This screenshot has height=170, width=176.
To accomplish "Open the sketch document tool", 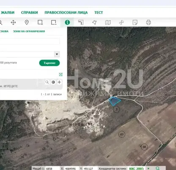I will (x=135, y=23).
